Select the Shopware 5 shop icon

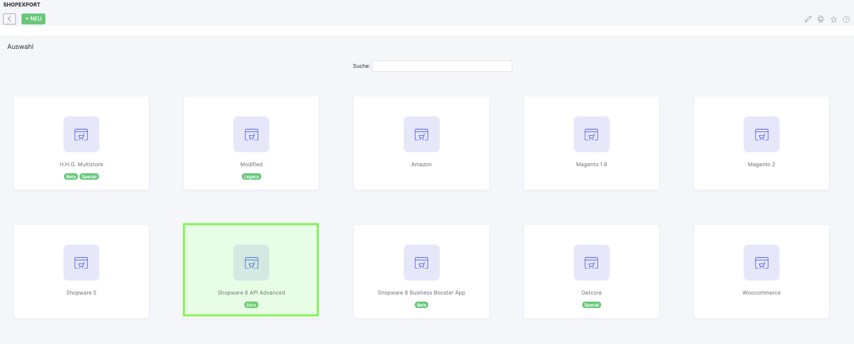(81, 263)
